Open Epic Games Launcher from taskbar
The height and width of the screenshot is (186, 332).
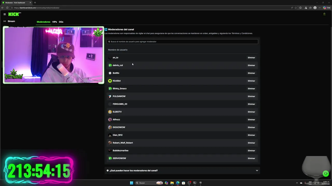click(200, 183)
